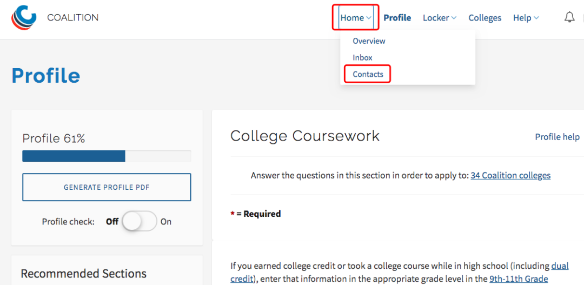
Task: Open the 9th-11th Grade link
Action: [x=519, y=279]
